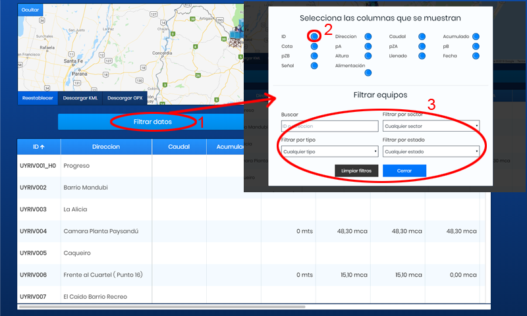Open the Filtrar datos panel
Viewport: 527px width, 316px height.
153,122
